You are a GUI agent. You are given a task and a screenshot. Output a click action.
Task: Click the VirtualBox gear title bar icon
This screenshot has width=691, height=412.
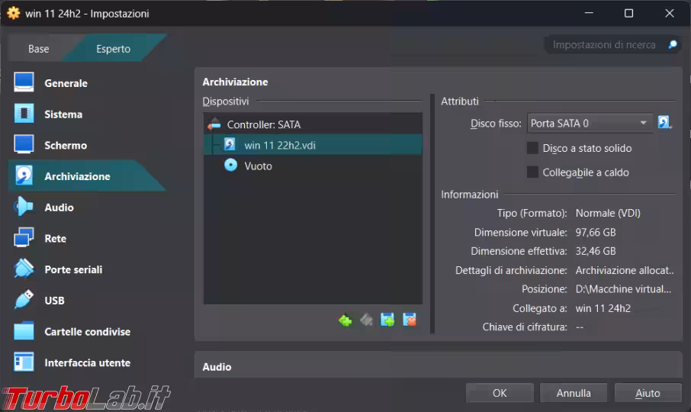tap(14, 13)
